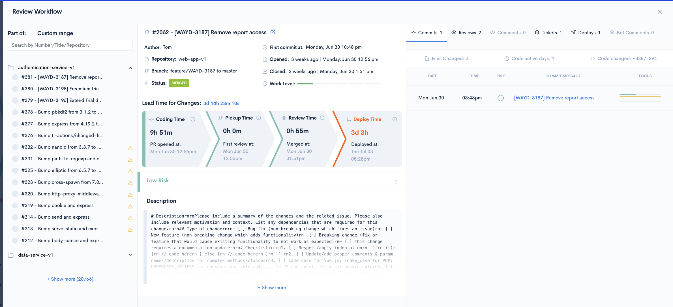Switch to the Deploys tab
The image size is (673, 307).
(x=586, y=33)
